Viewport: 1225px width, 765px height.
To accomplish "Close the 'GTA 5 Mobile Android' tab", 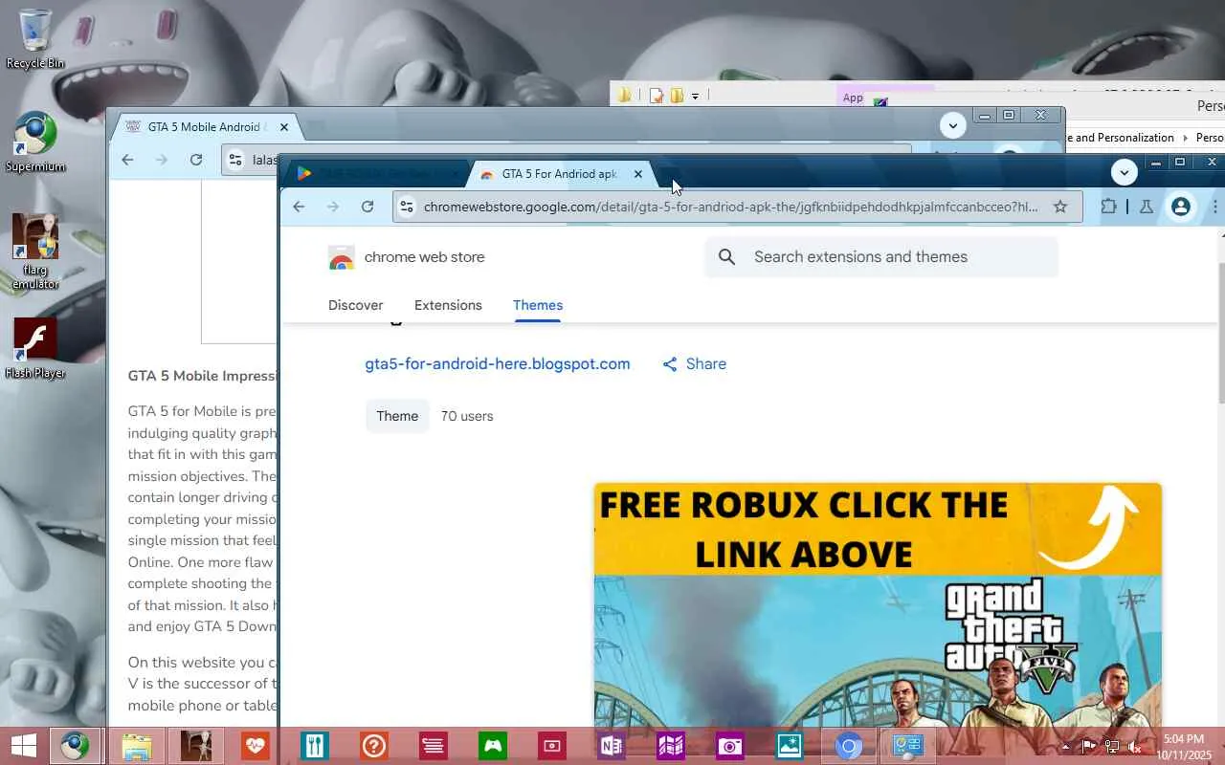I will 283,127.
